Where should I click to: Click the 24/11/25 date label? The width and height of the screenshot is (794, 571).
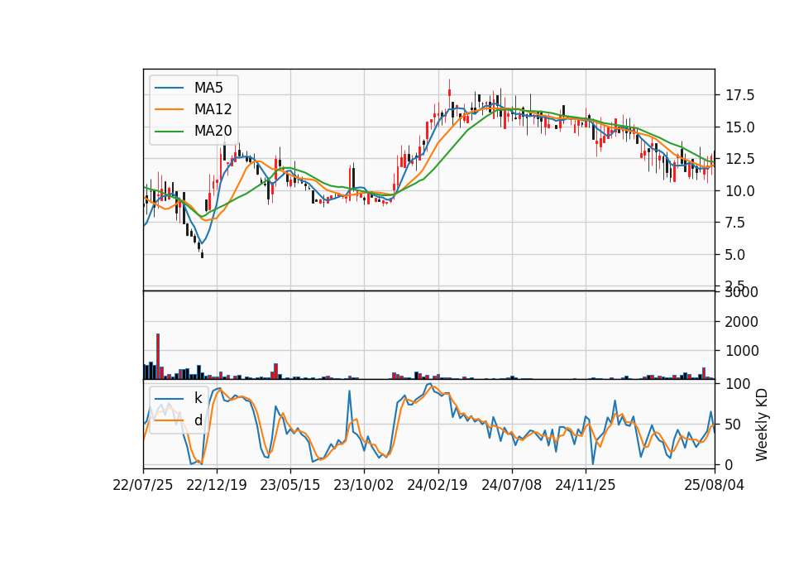[x=586, y=486]
